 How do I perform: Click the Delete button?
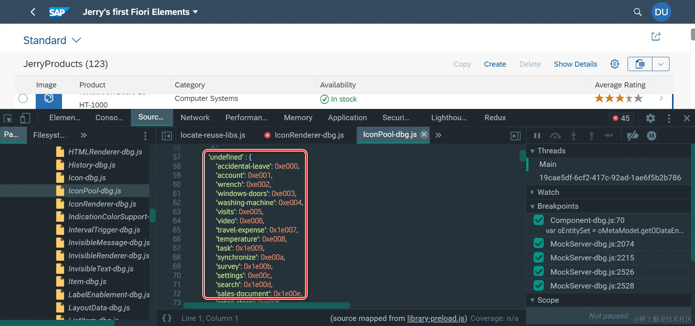(530, 64)
